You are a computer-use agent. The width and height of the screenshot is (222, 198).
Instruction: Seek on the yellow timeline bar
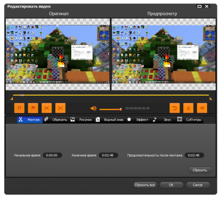111,95
